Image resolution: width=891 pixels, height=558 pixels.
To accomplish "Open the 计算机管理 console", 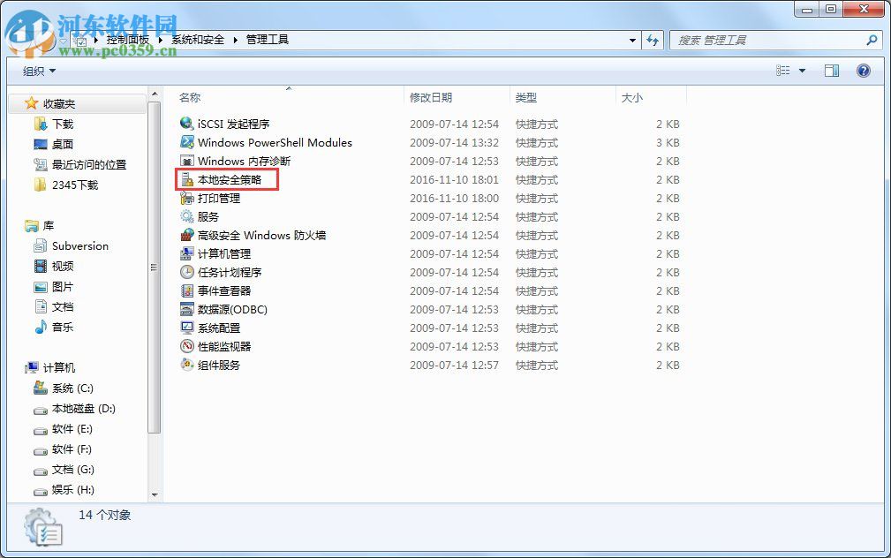I will [x=226, y=253].
